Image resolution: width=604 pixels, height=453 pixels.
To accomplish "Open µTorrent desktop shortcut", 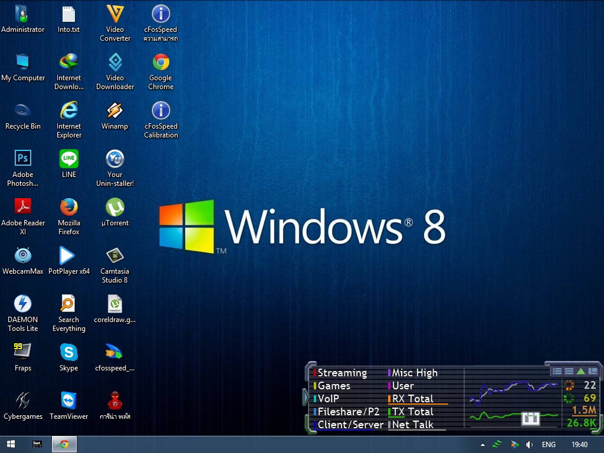I will (x=115, y=213).
